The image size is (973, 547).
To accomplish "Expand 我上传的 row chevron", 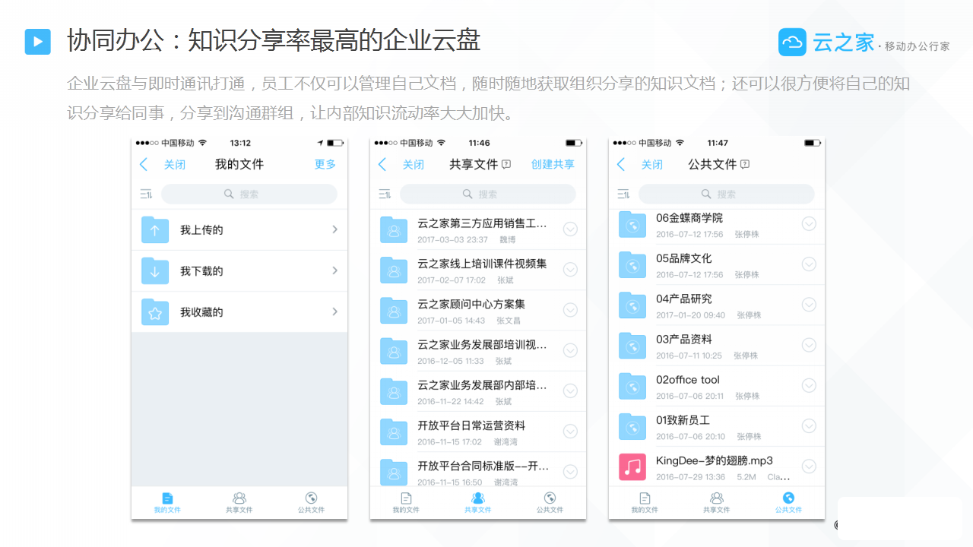I will point(335,229).
